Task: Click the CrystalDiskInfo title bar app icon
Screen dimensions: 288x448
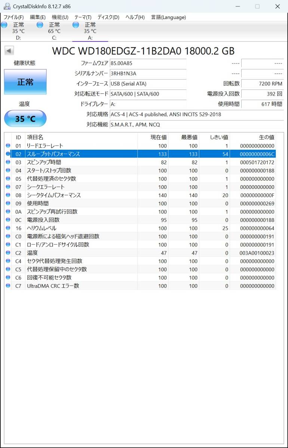Action: tap(7, 6)
